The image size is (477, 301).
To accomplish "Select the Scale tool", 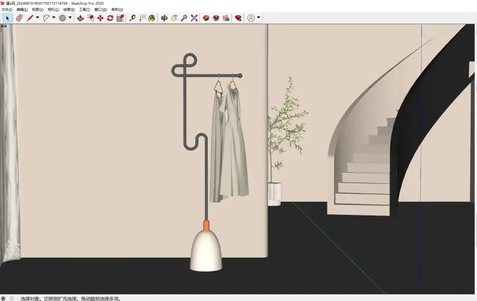I will [120, 18].
